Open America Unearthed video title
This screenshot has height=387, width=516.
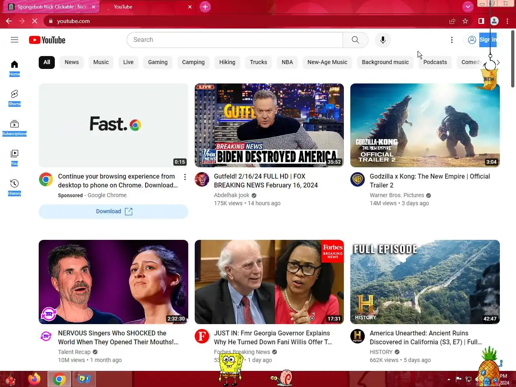coord(426,337)
